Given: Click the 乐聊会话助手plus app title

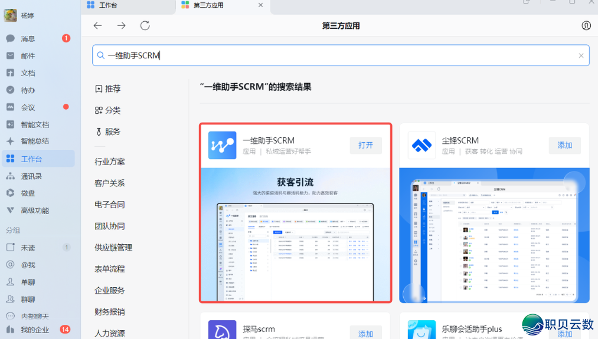Looking at the screenshot, I should (x=472, y=329).
